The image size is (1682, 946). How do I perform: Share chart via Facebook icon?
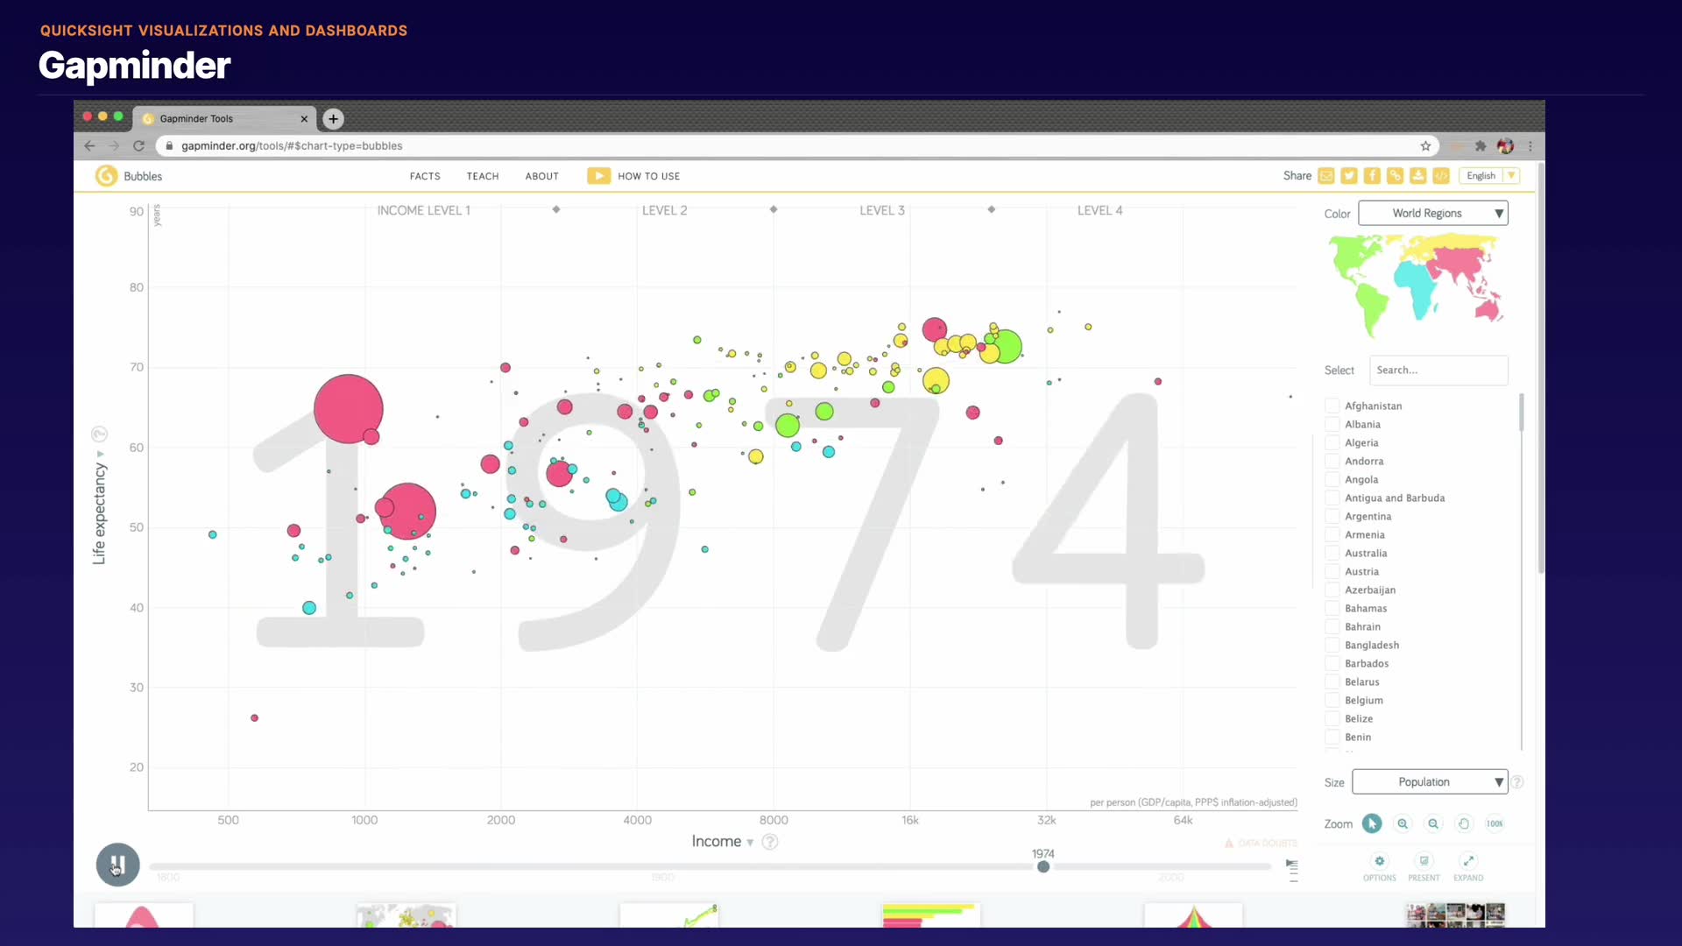point(1372,176)
